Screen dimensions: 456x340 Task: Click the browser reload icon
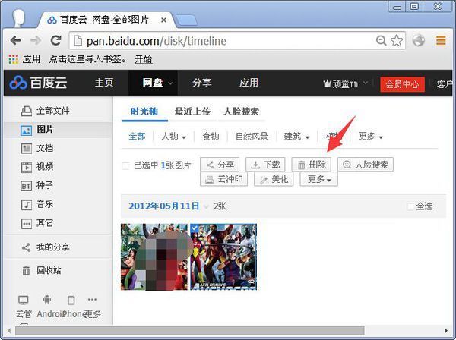[55, 41]
